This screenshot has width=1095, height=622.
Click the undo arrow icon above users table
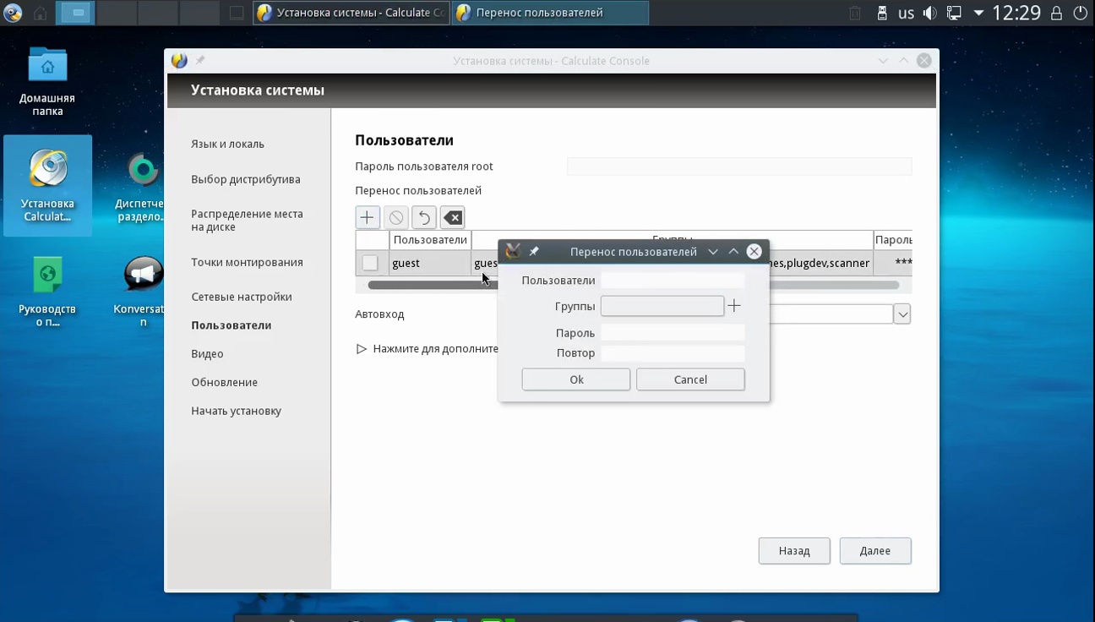pos(424,217)
